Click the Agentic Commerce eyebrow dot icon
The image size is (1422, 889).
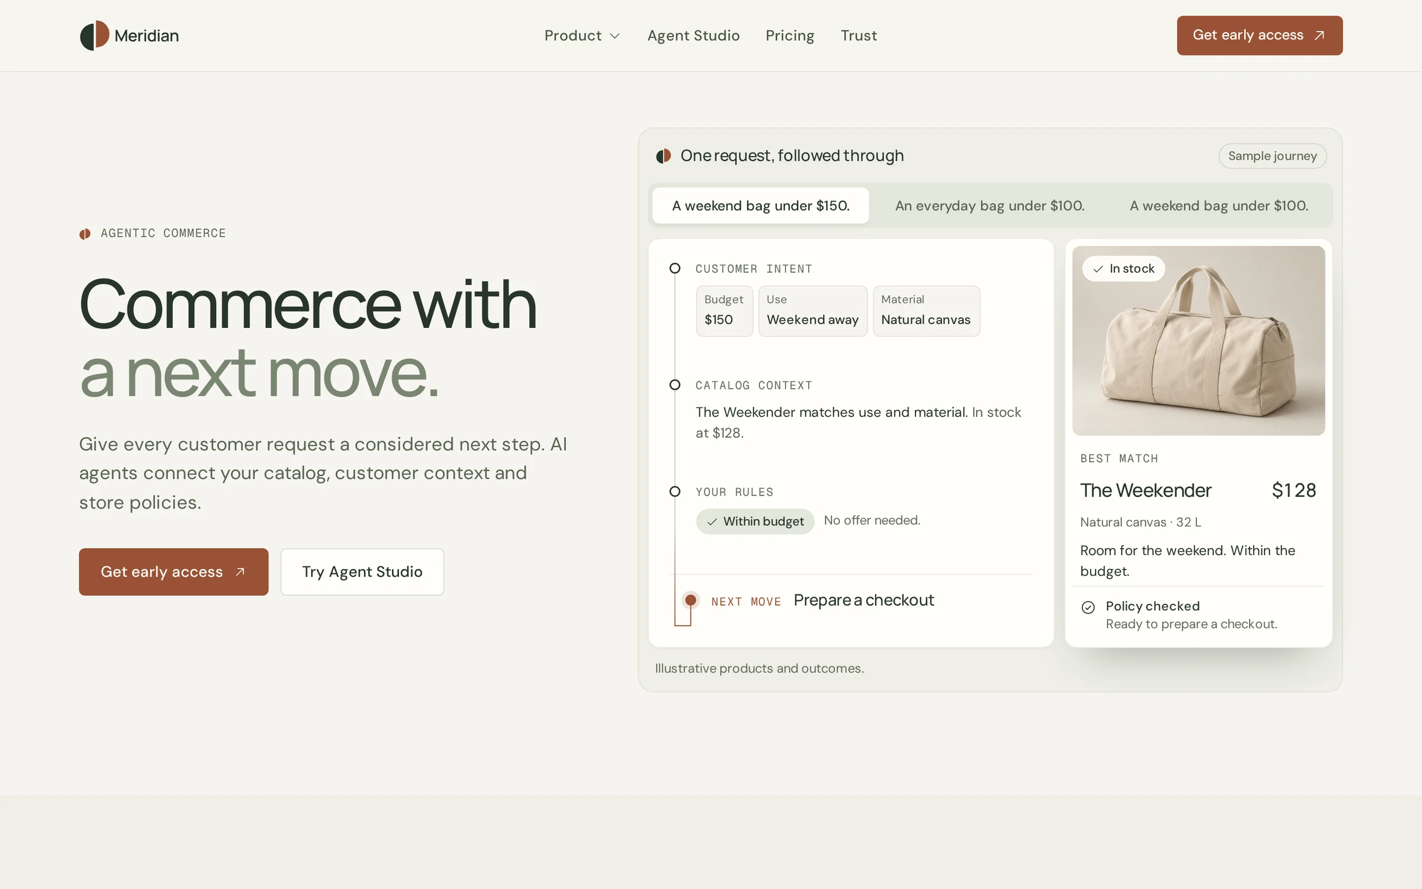coord(85,234)
